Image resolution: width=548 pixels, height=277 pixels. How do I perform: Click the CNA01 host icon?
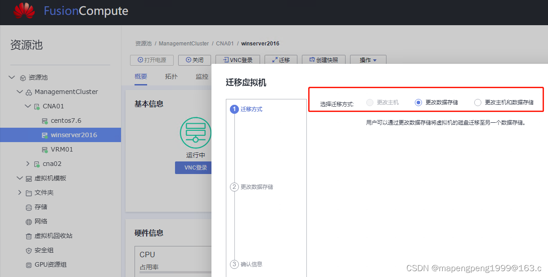(37, 107)
